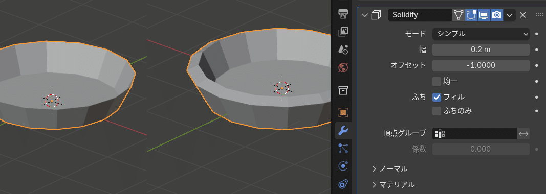The image size is (546, 194).
Task: Toggle Solidify display in Edit Mode
Action: 471,15
